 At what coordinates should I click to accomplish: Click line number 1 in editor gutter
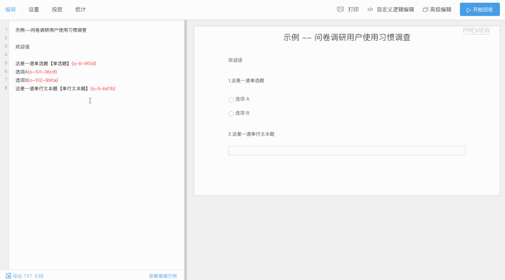6,29
